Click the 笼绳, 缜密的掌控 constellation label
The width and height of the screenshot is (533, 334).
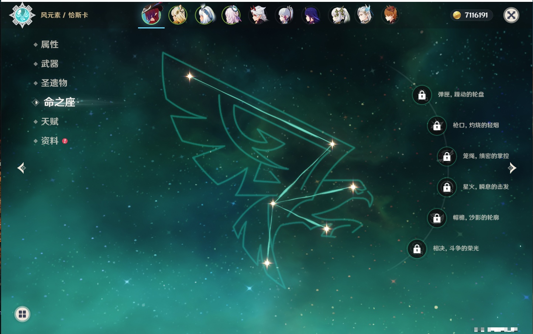(x=486, y=156)
